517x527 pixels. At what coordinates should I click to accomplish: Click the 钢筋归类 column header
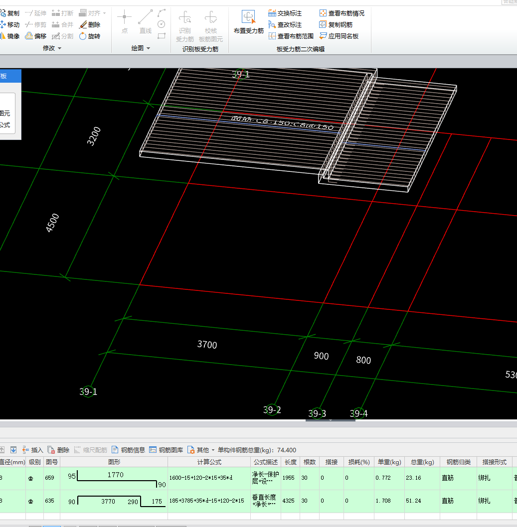tap(459, 462)
